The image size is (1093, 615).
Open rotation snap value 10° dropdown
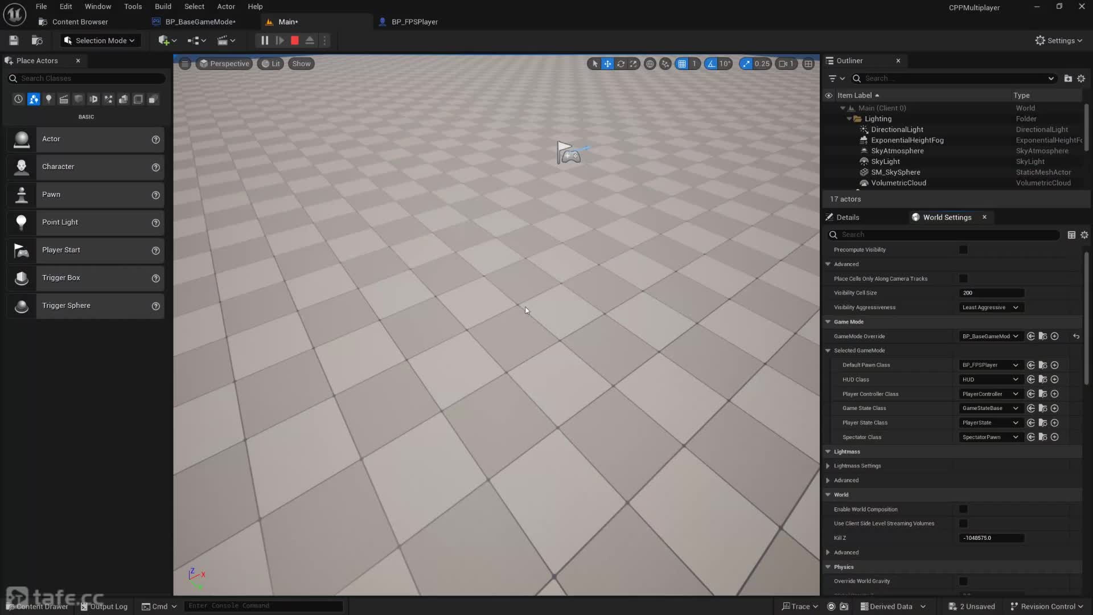click(725, 64)
